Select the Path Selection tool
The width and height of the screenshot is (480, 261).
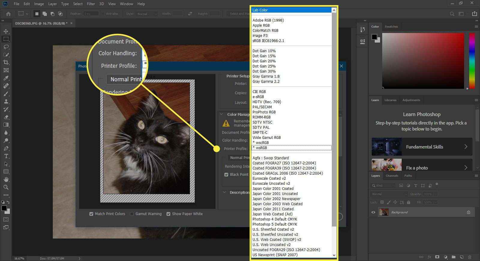pos(6,164)
